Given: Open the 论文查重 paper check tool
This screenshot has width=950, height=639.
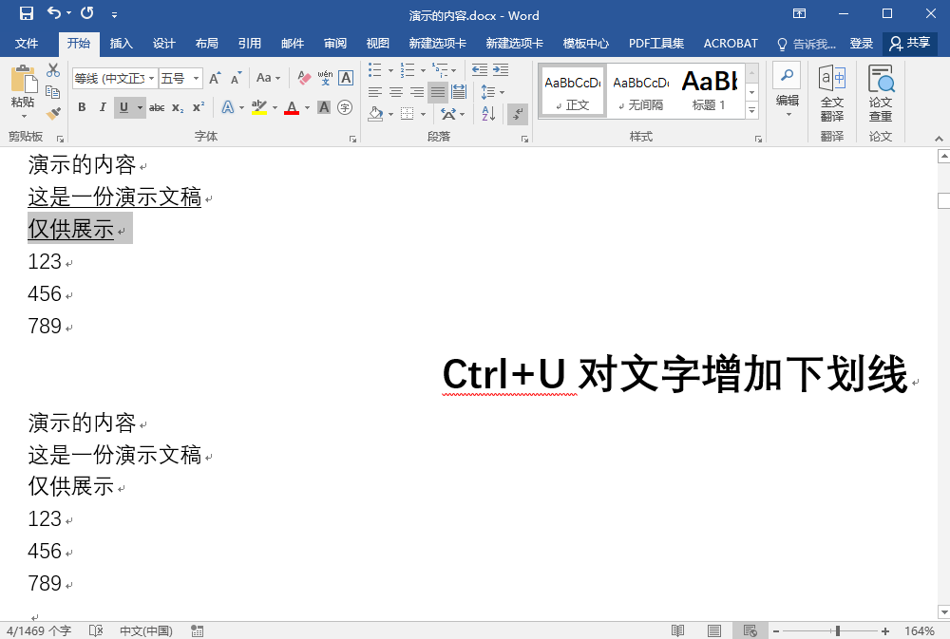Looking at the screenshot, I should (x=881, y=93).
